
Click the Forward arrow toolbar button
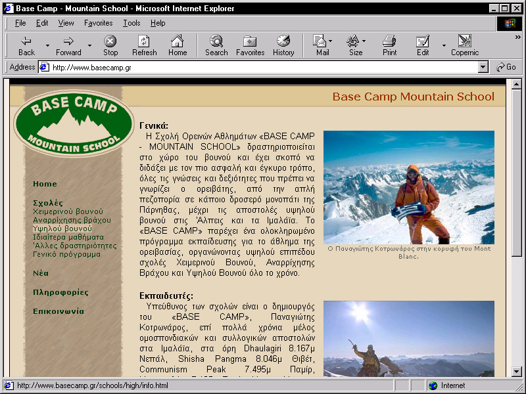68,45
